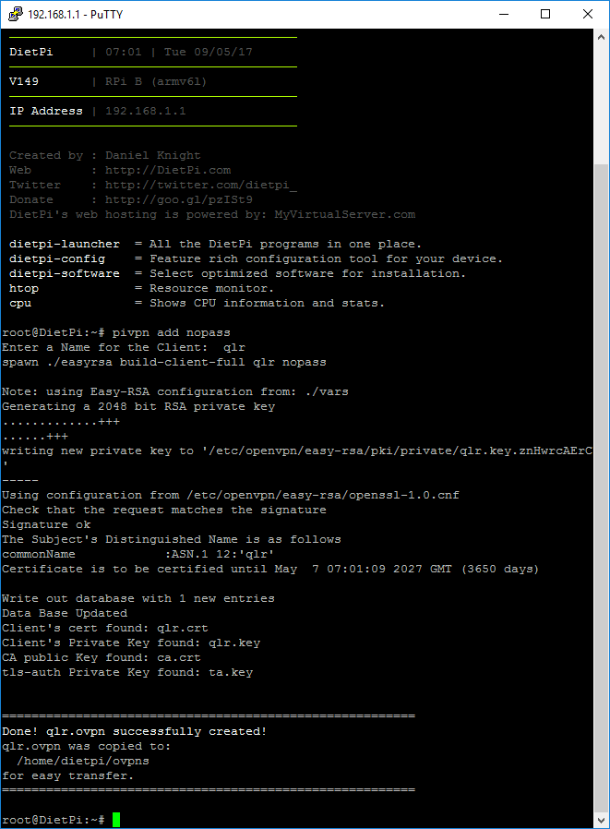Click the goo.gl/pzISt9 donate URL

tap(179, 199)
